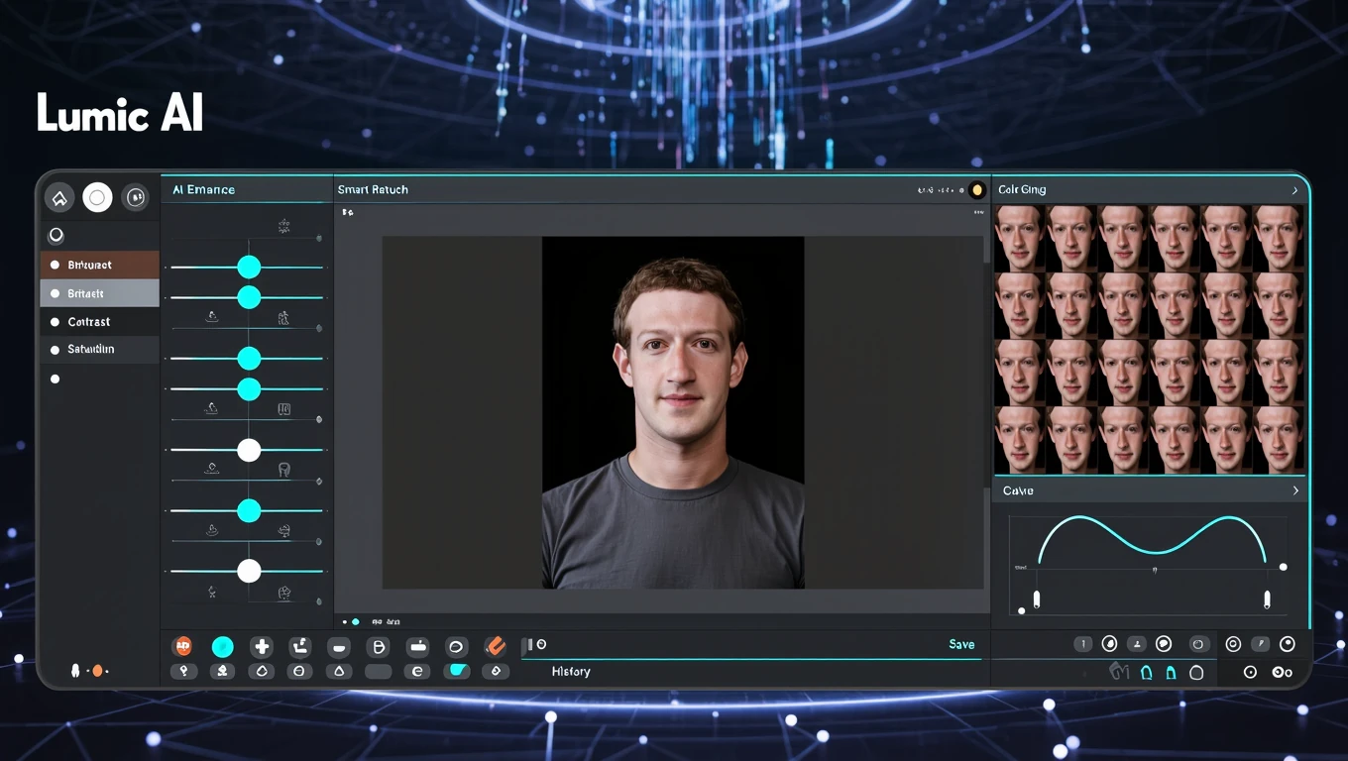The image size is (1348, 761).
Task: Click the lowercase e icon in lower toolbar row
Action: pos(417,671)
